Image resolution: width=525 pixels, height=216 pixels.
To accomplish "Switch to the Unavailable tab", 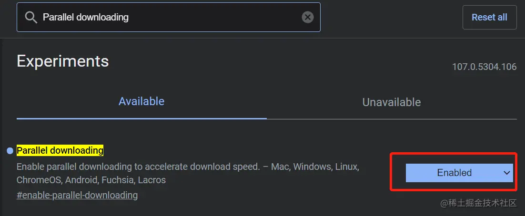I will [x=391, y=102].
